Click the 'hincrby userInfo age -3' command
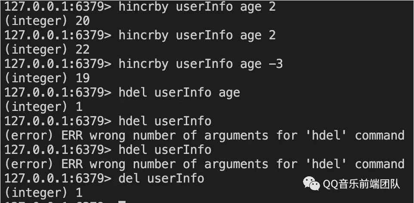 201,64
